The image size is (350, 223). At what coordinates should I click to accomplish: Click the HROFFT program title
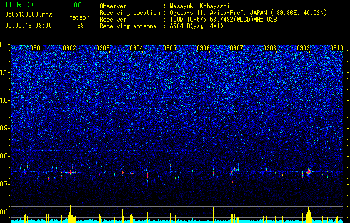click(35, 4)
